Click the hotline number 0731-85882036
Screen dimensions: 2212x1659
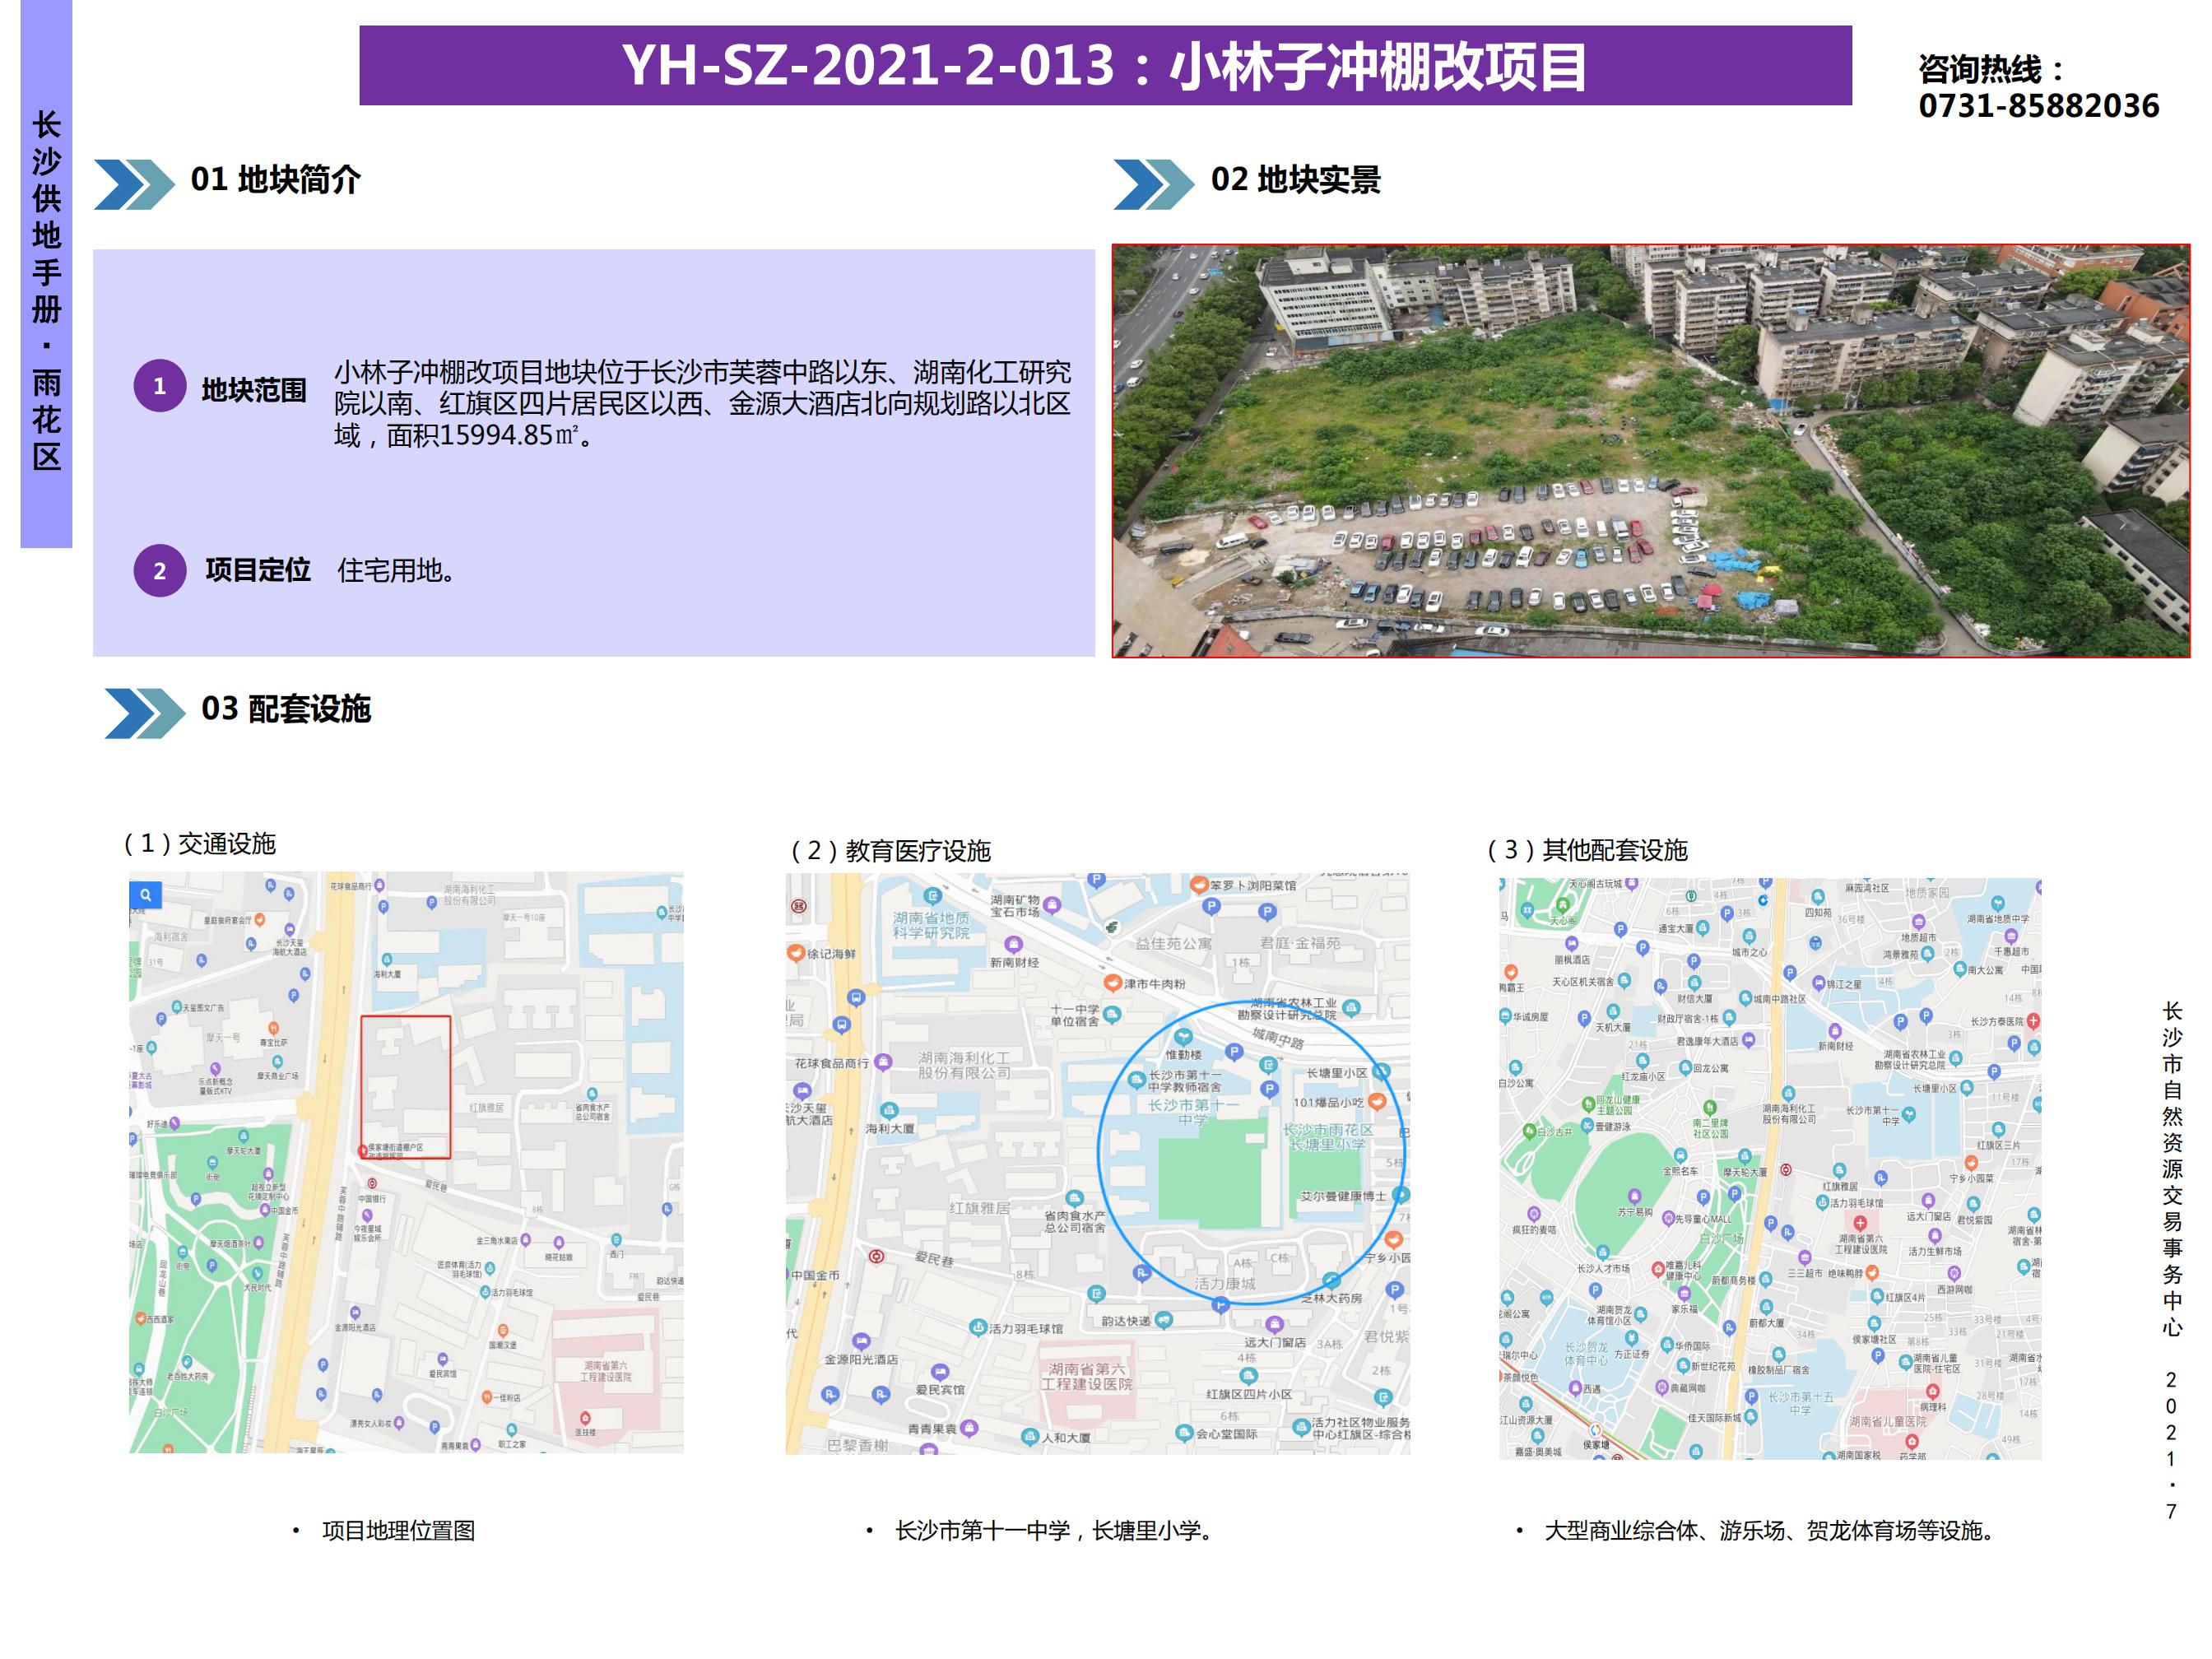point(2038,106)
